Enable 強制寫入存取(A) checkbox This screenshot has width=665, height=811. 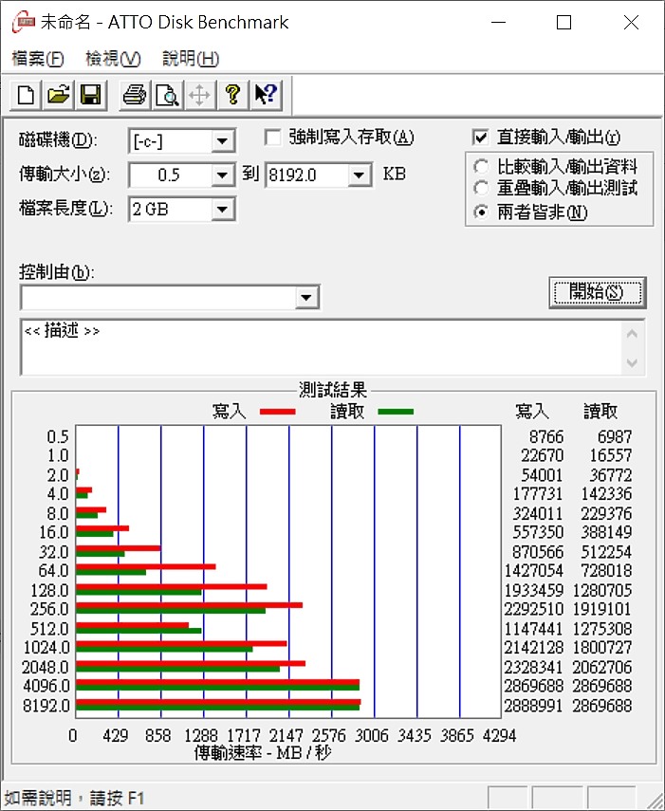pos(272,138)
